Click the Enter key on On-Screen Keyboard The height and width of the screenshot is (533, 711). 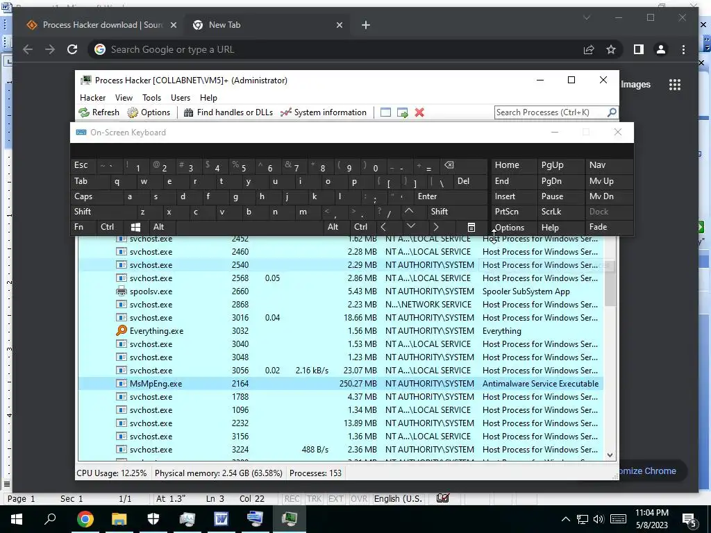point(450,196)
